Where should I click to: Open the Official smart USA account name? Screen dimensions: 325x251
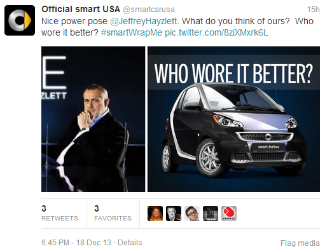81,10
